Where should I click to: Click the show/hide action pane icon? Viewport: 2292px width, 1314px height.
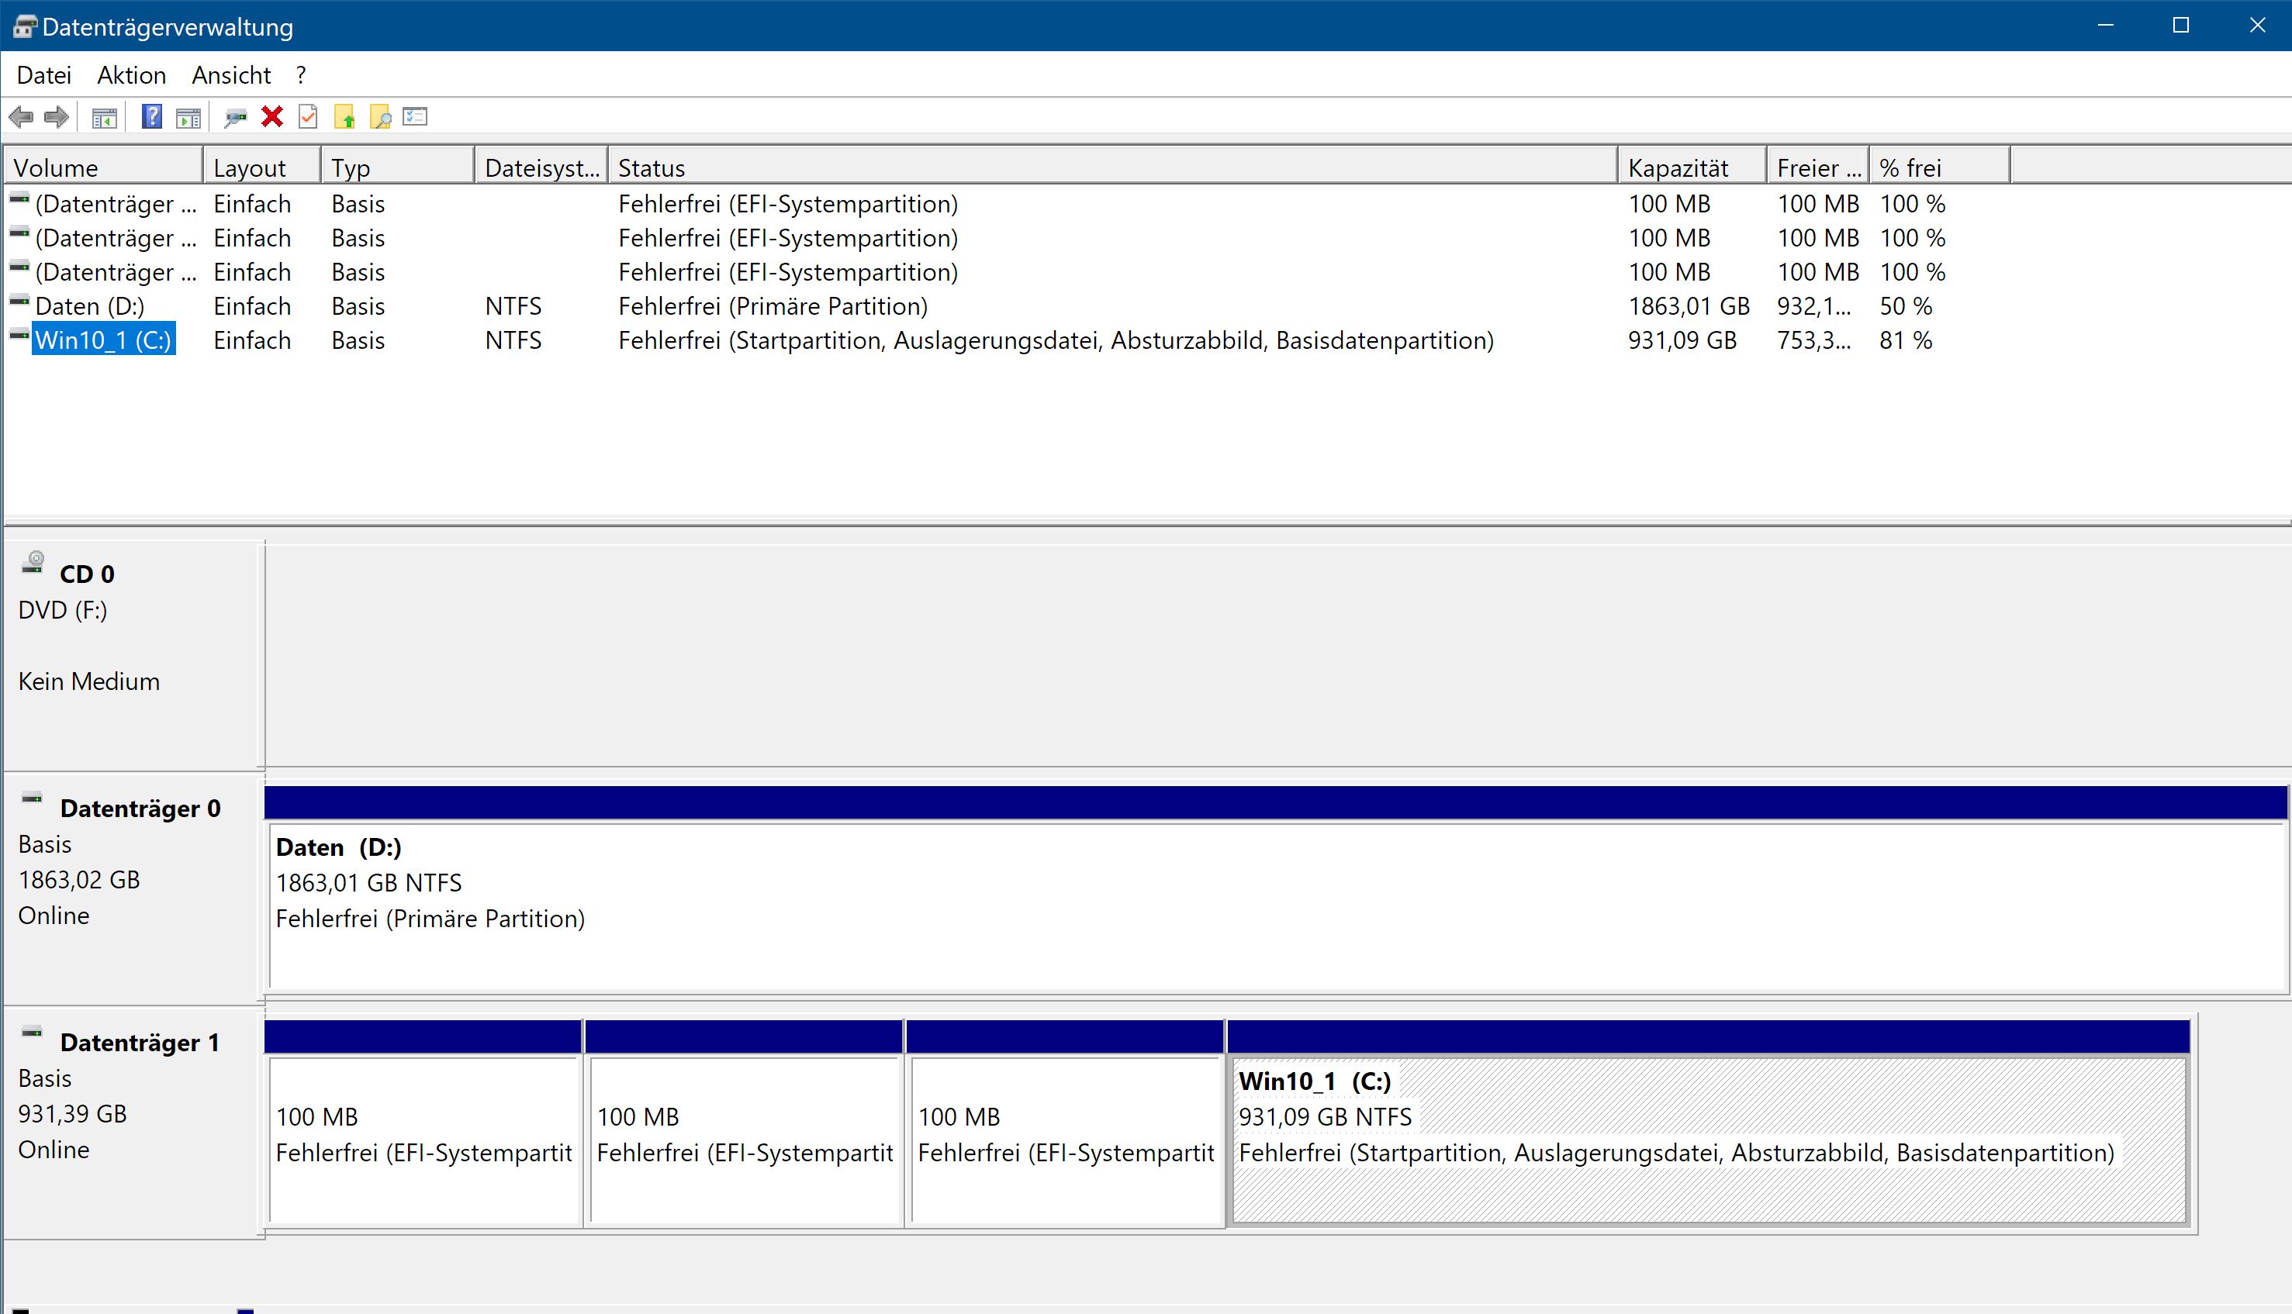[188, 117]
